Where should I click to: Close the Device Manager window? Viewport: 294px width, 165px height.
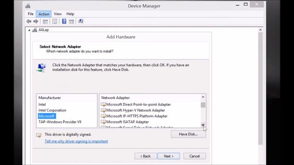click(257, 4)
